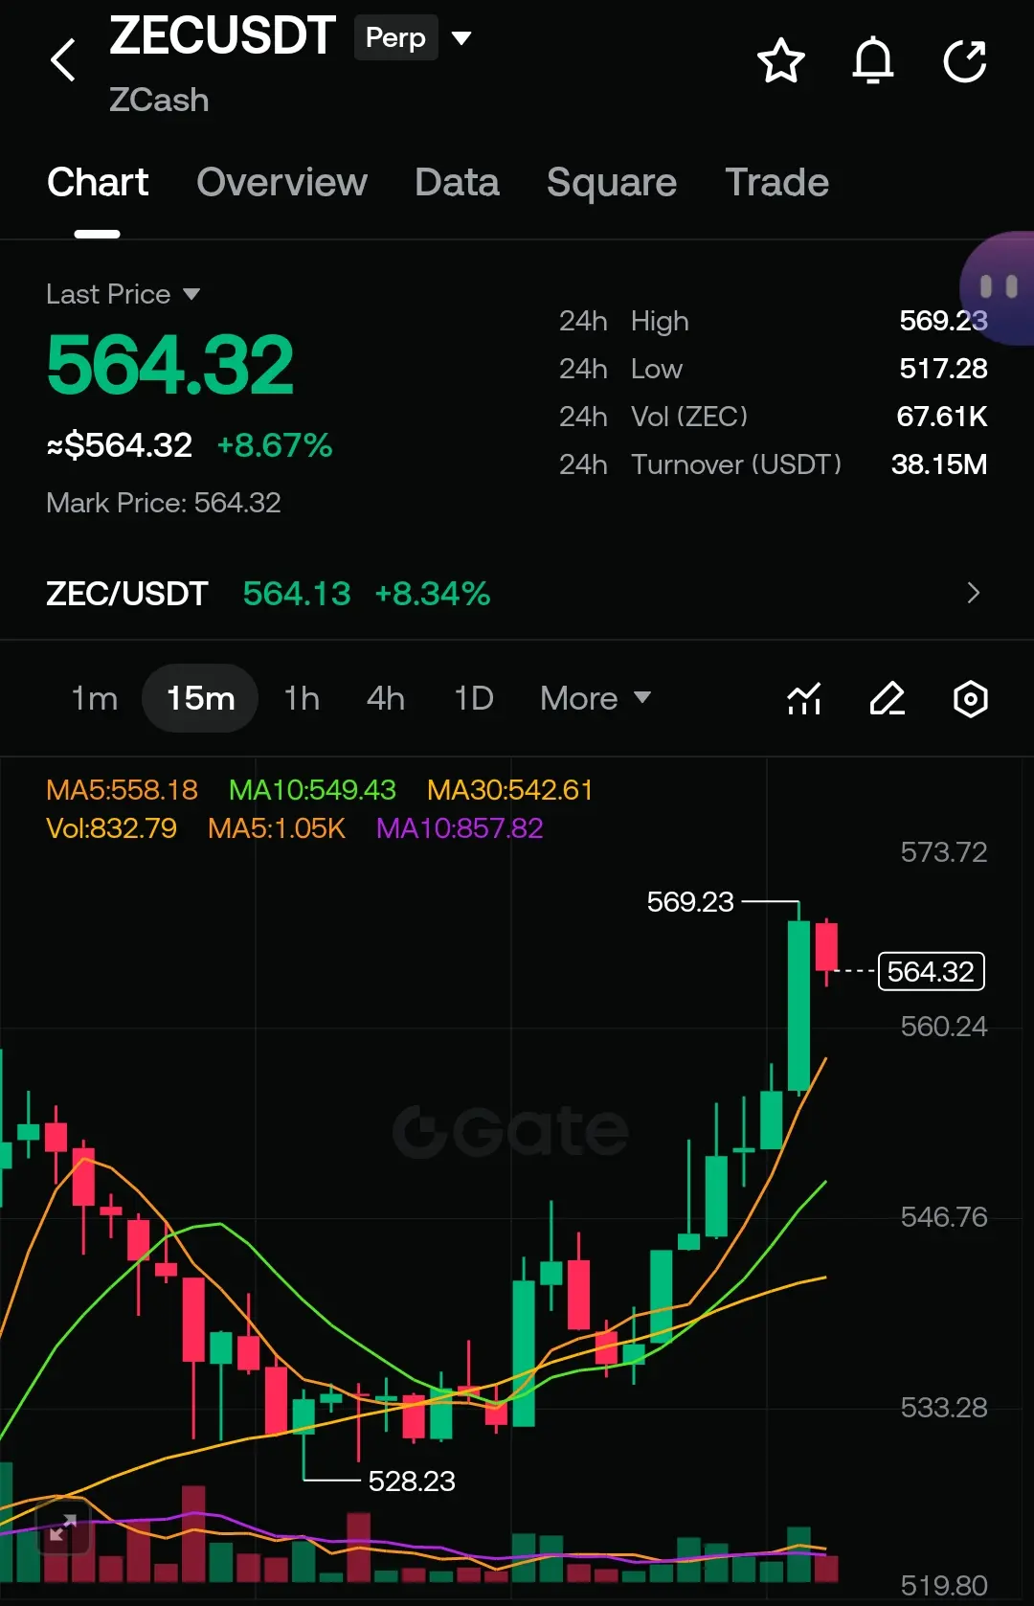Expand the More timeframes dropdown
This screenshot has height=1606, width=1034.
pyautogui.click(x=596, y=698)
